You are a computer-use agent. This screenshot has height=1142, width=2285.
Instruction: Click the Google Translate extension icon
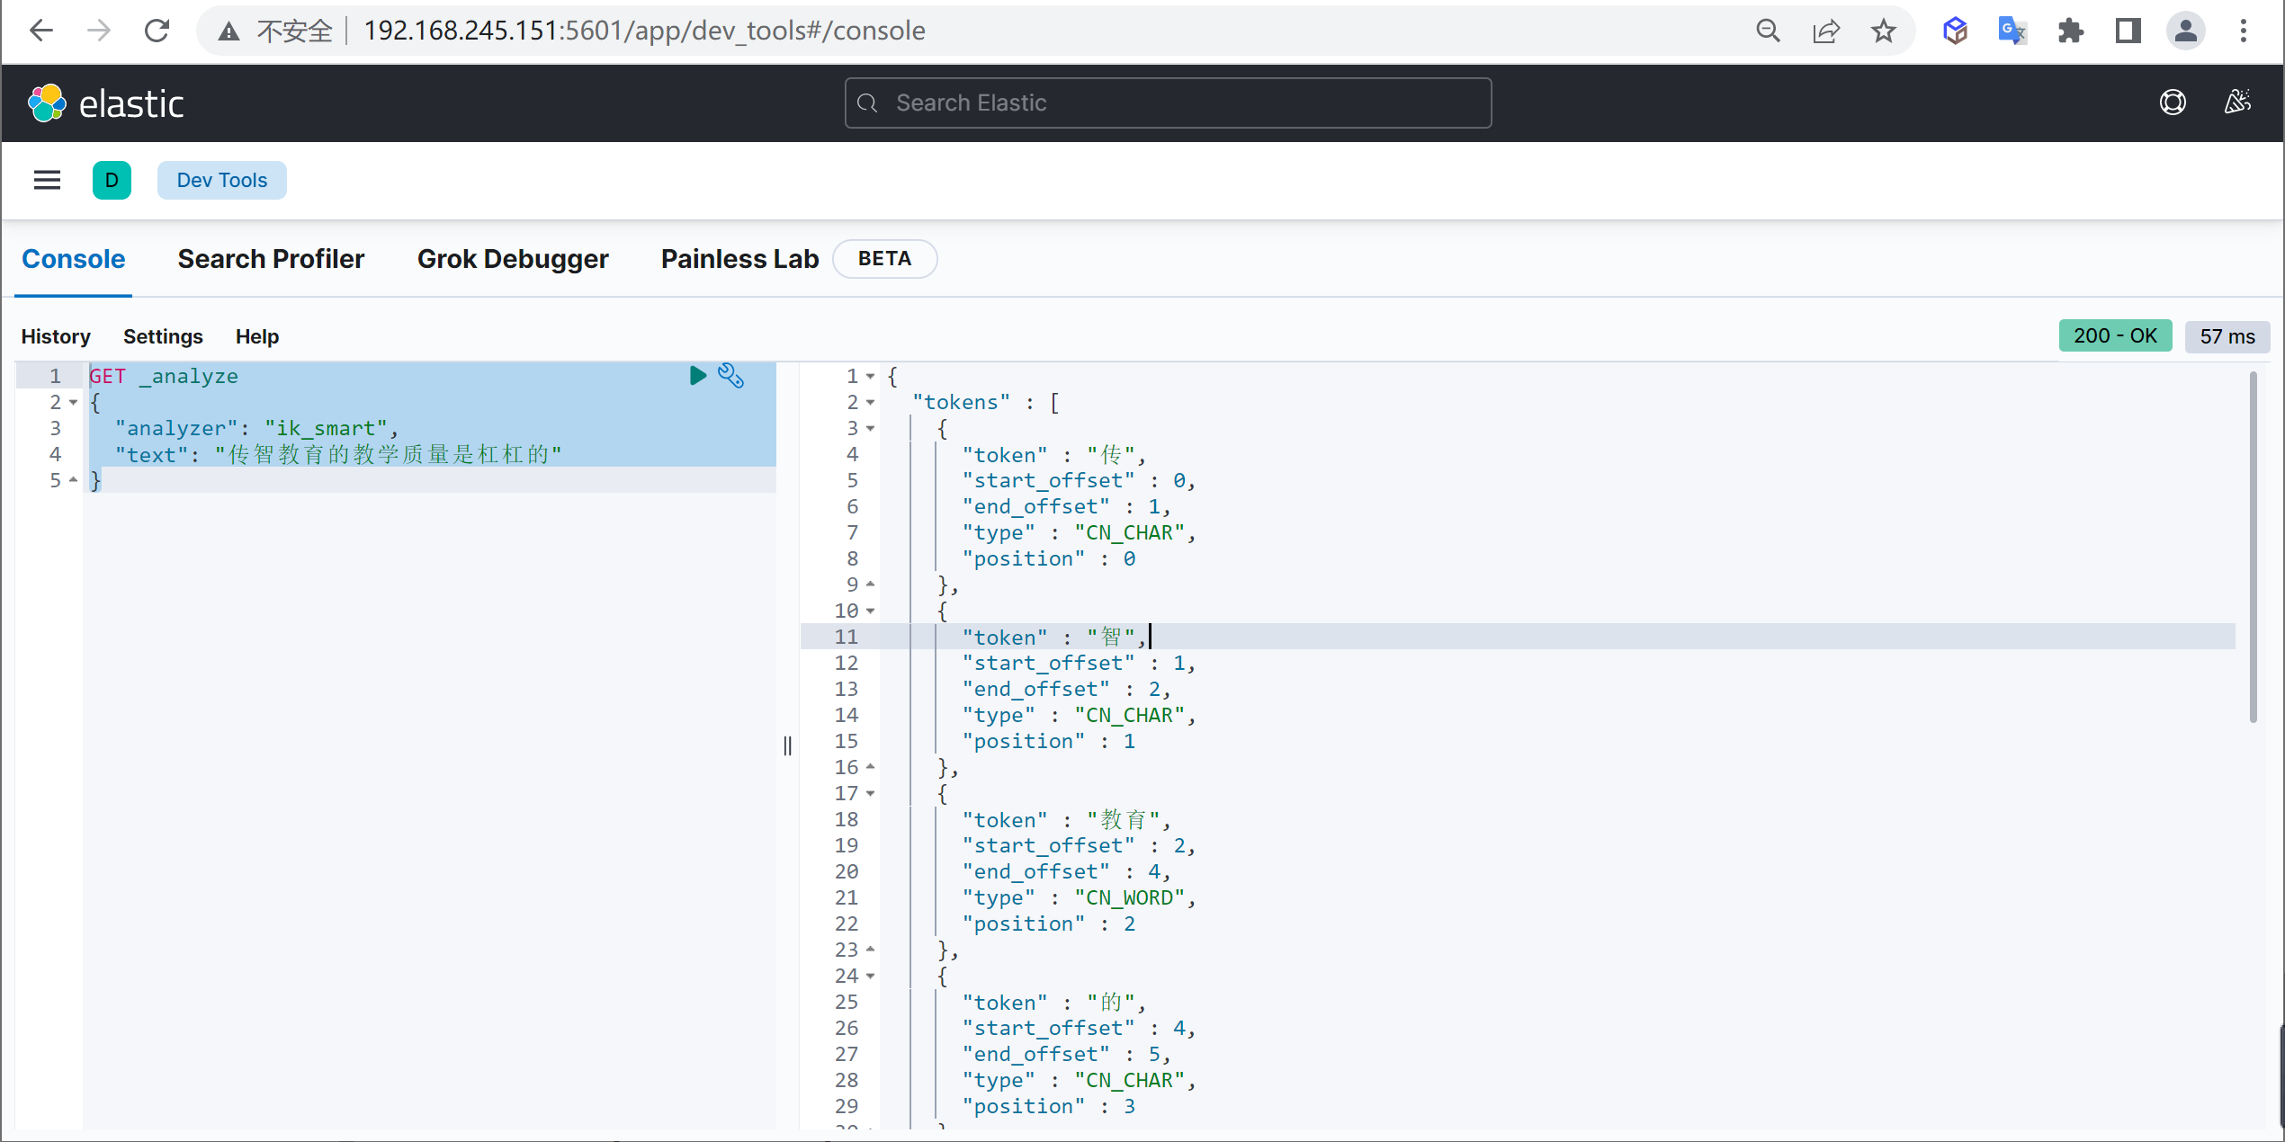[2011, 31]
